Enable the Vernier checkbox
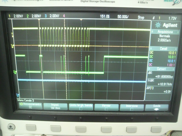 point(106,109)
